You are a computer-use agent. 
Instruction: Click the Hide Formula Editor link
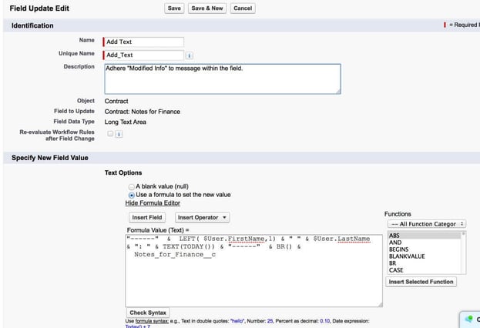(x=153, y=203)
